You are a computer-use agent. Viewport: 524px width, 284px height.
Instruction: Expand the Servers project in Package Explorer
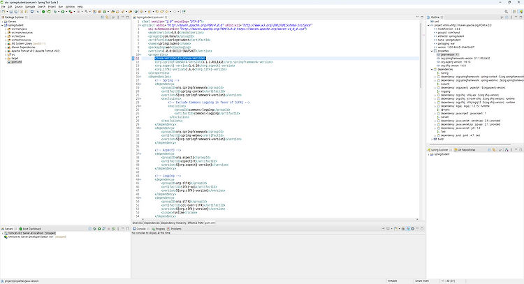point(2,22)
